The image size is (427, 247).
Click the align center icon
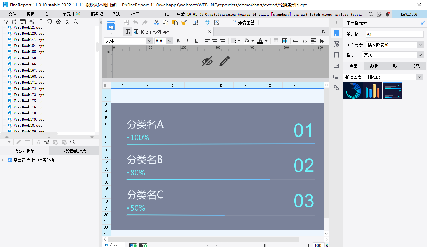coord(215,41)
